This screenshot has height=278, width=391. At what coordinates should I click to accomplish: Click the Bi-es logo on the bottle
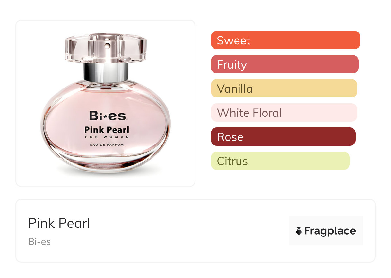click(x=108, y=116)
